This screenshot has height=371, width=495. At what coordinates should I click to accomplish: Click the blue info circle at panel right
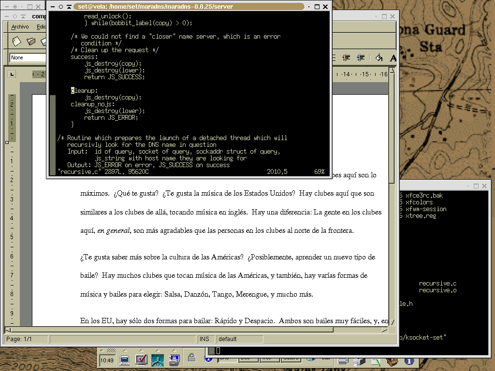(409, 361)
